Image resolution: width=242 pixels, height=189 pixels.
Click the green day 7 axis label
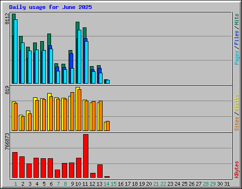point(58,184)
